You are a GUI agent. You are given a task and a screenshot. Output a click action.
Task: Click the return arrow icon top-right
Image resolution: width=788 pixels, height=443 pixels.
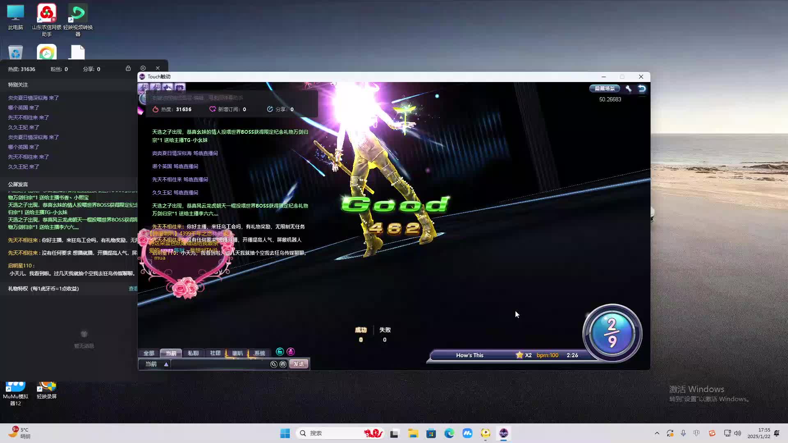[642, 89]
